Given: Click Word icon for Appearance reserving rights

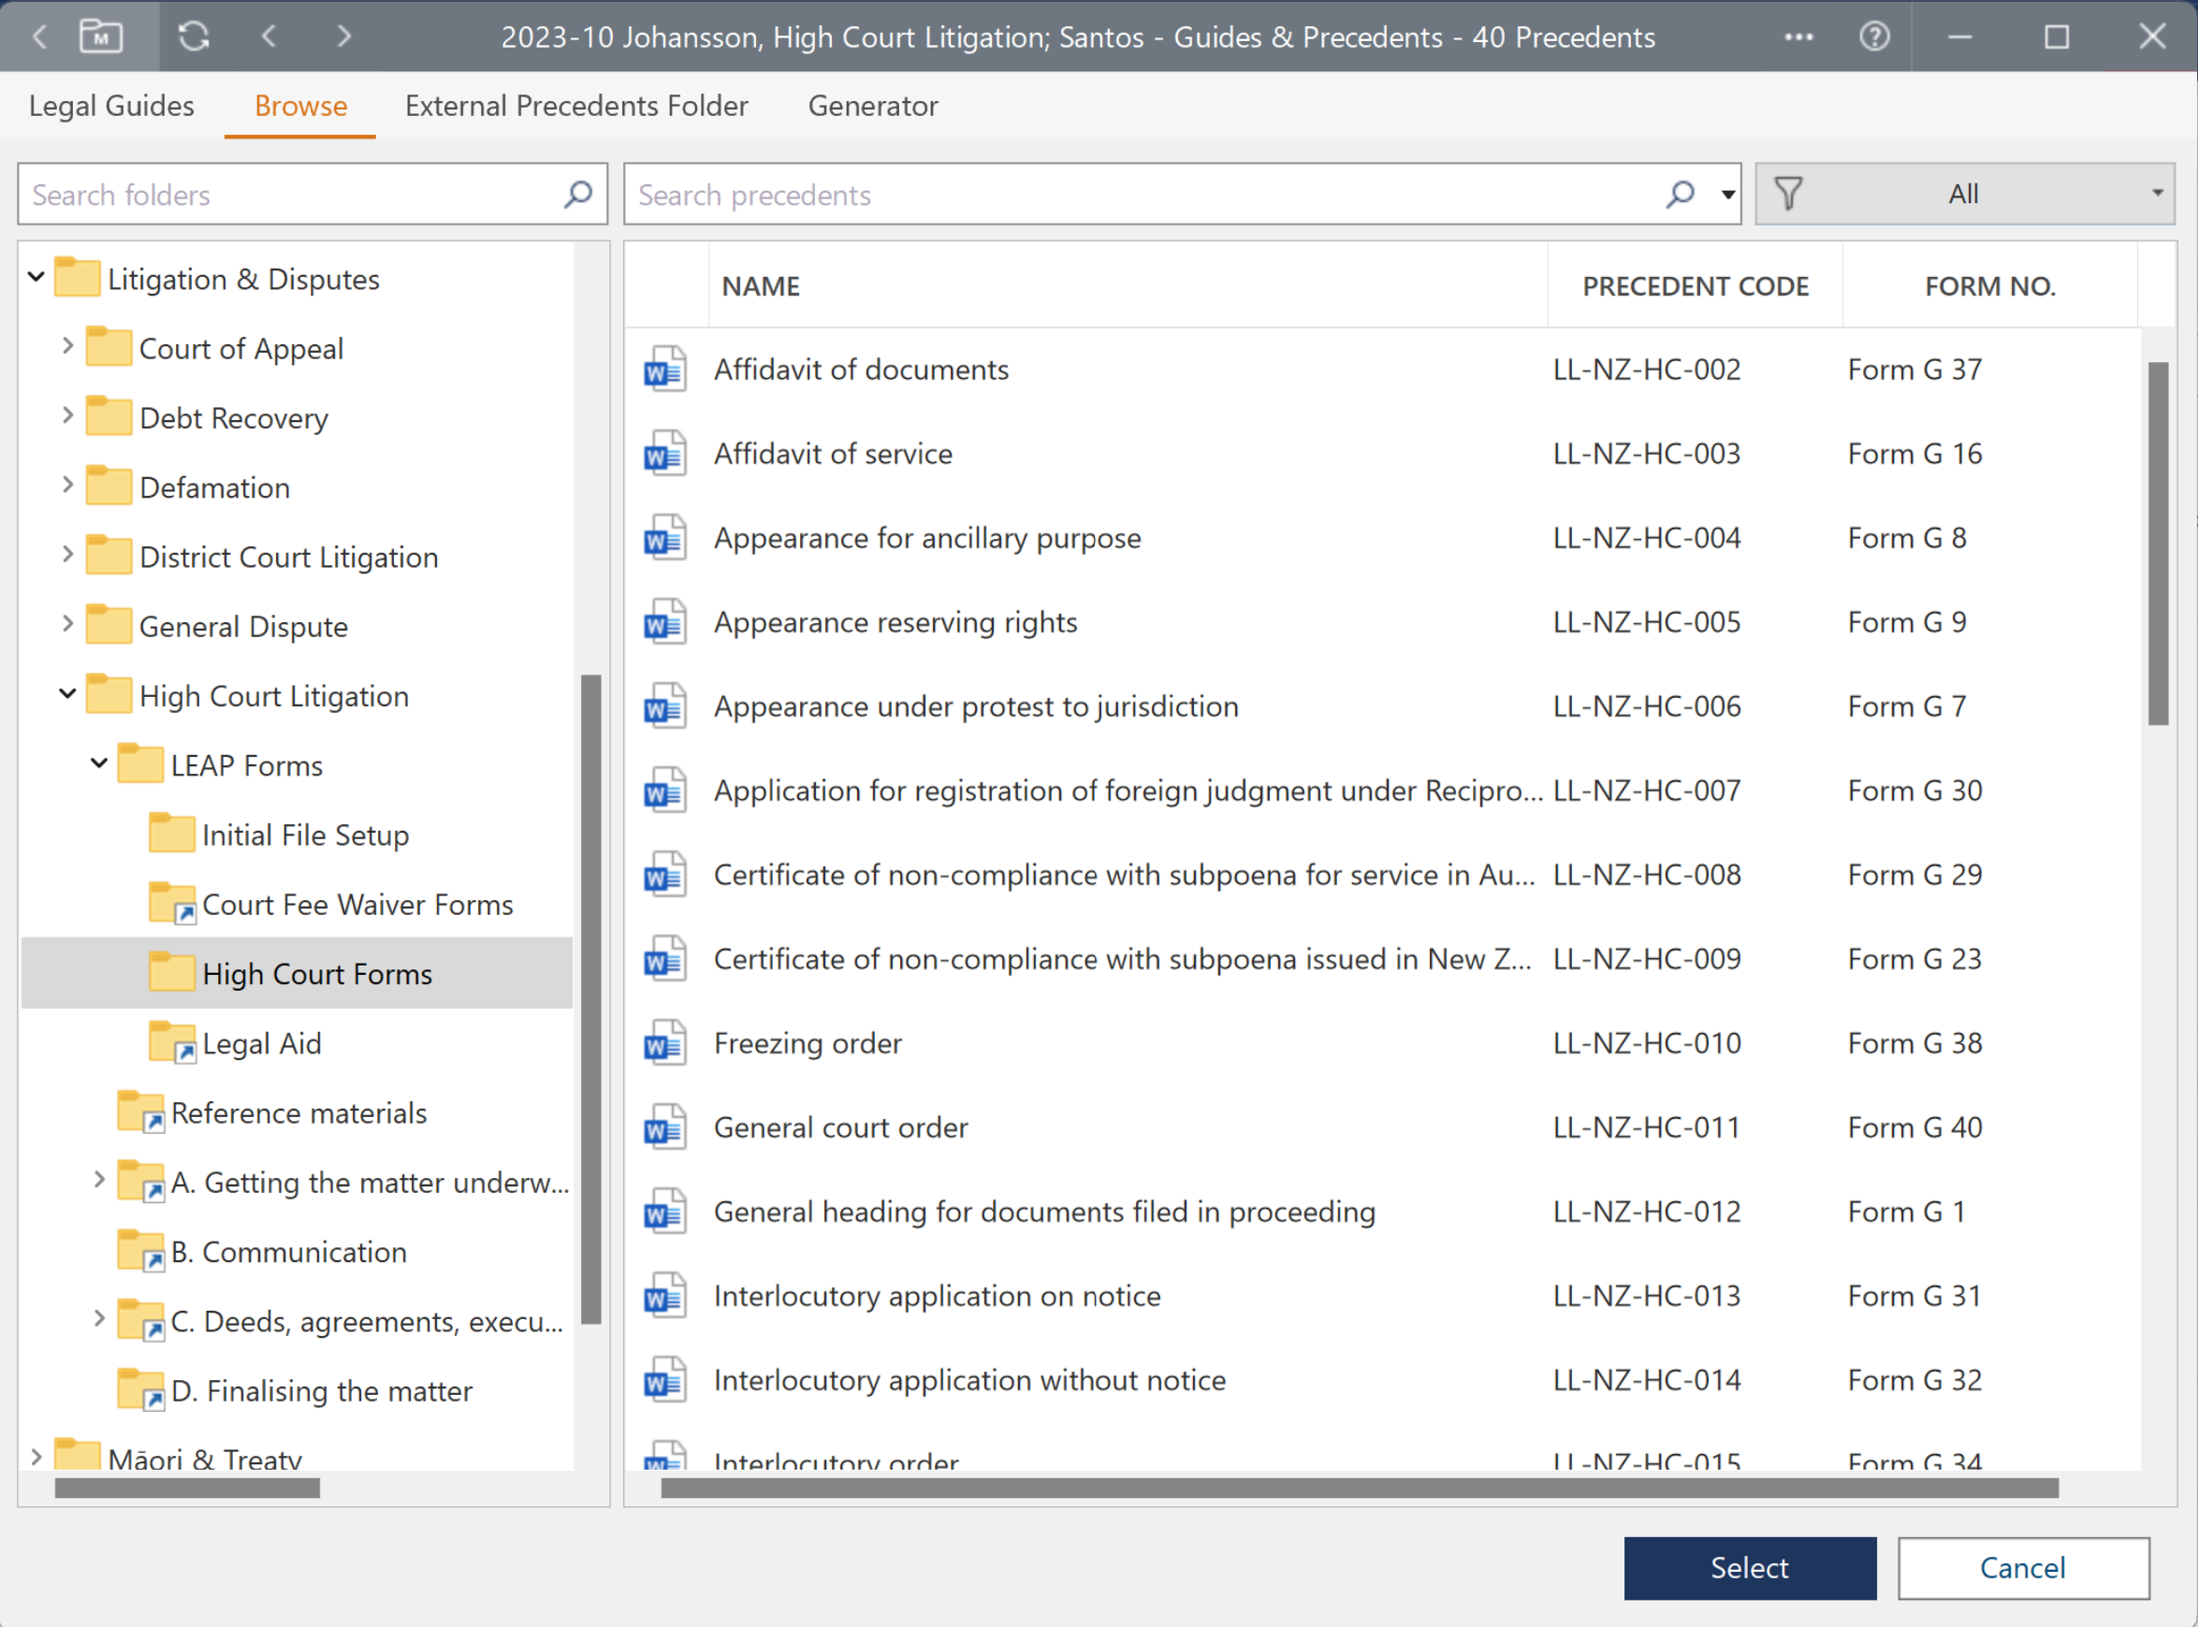Looking at the screenshot, I should click(664, 622).
